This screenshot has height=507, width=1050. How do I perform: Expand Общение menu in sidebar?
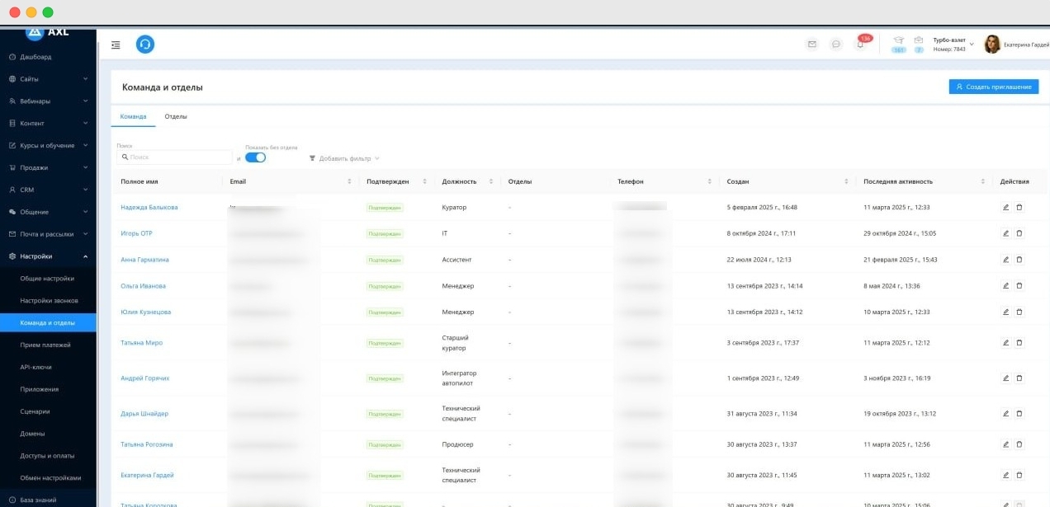point(48,212)
